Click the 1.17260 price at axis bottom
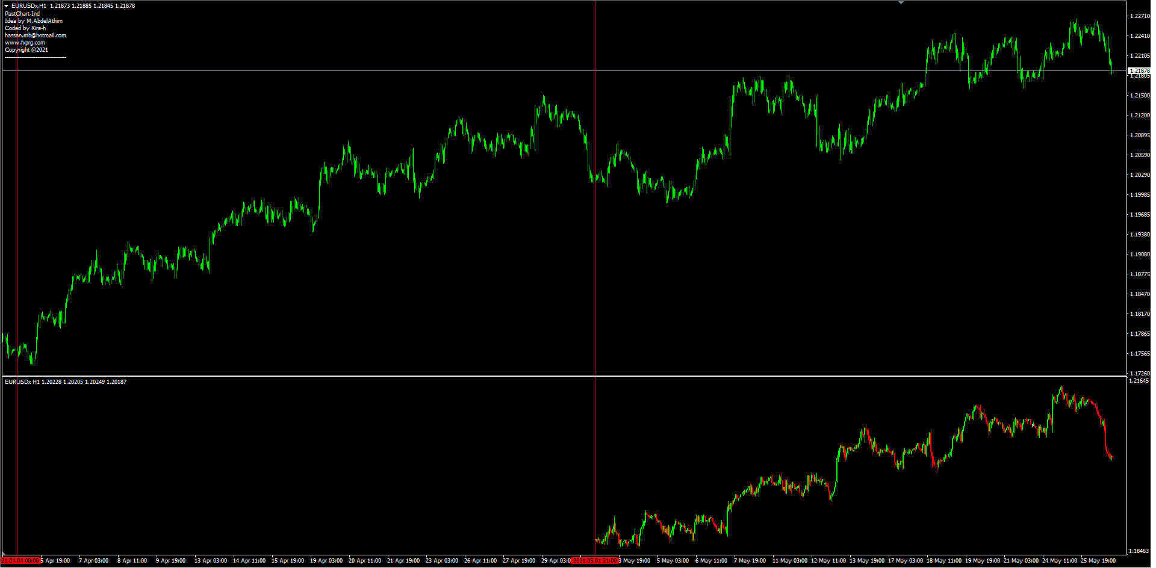The height and width of the screenshot is (568, 1156). (1139, 374)
